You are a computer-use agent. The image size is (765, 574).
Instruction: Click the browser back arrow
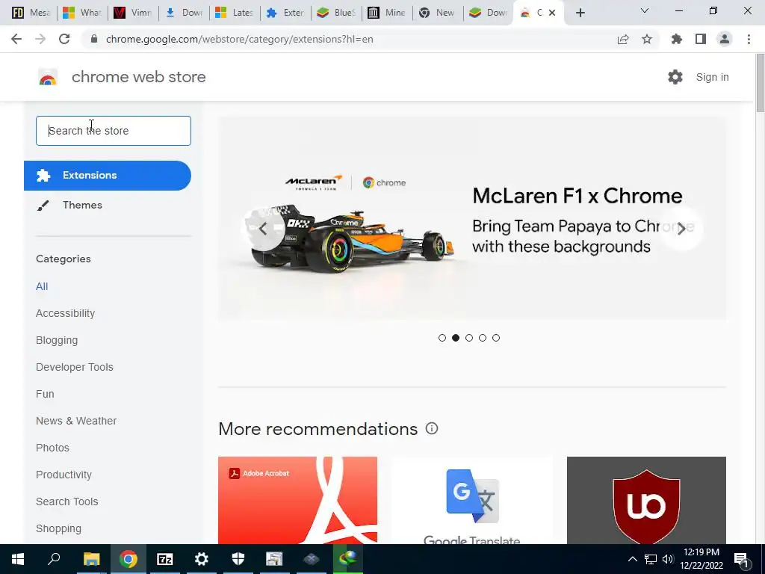(16, 39)
